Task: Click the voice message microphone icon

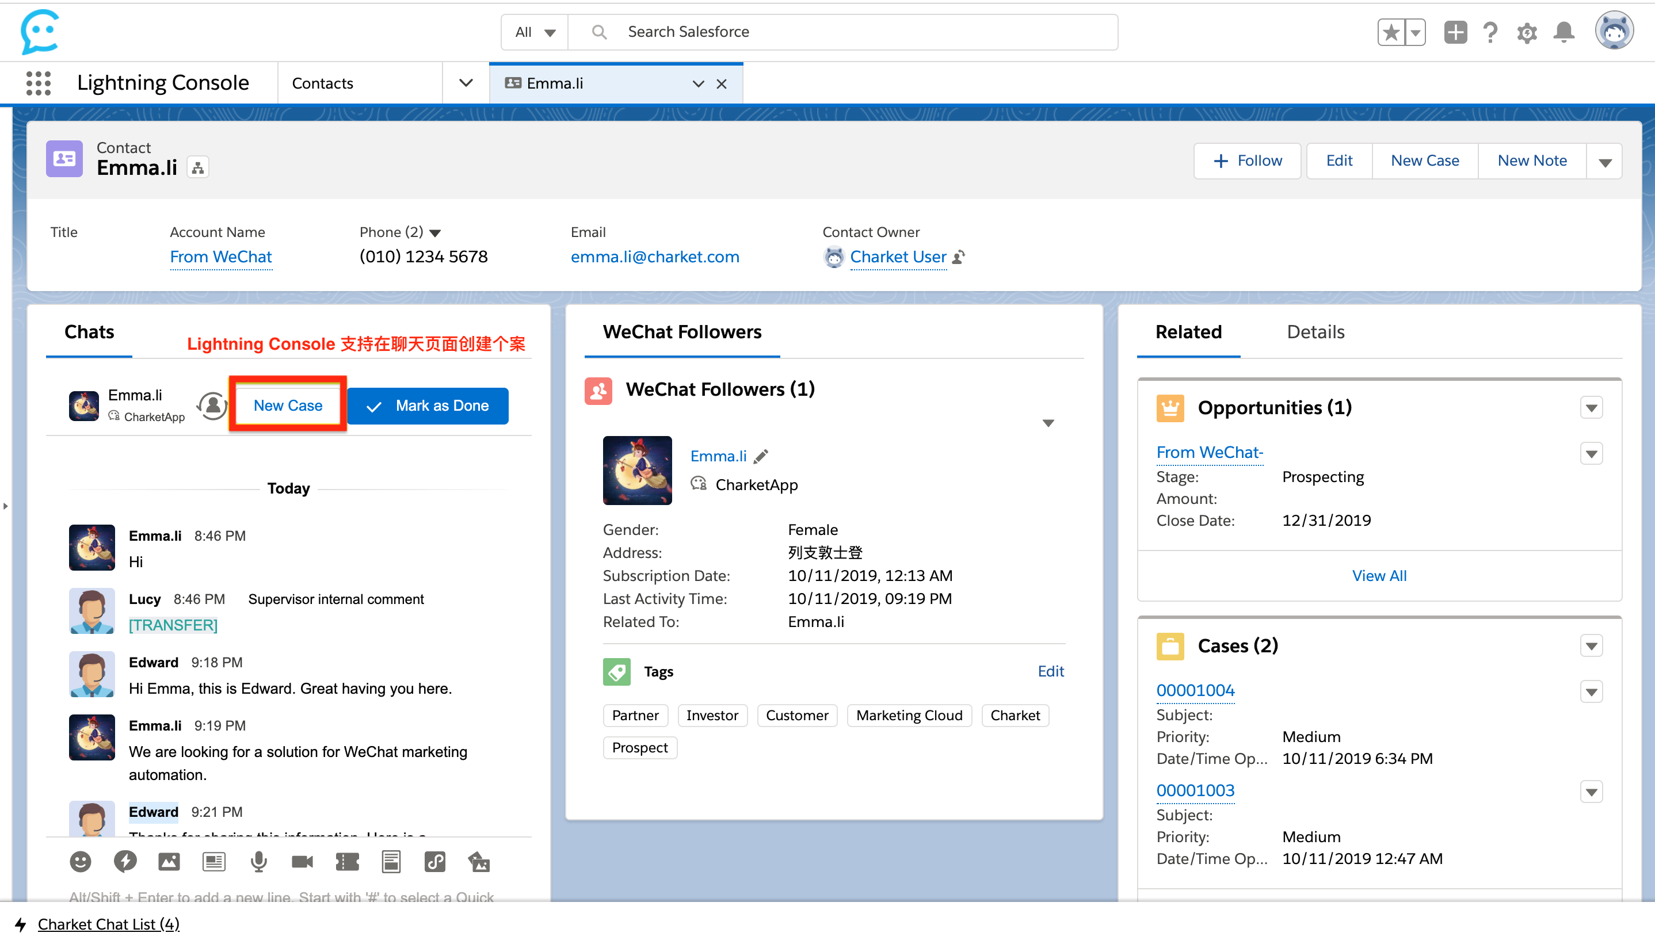Action: [x=258, y=861]
